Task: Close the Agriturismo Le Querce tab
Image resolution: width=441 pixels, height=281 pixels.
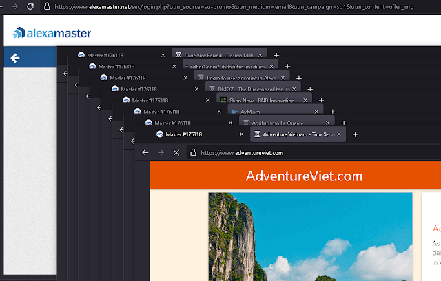Action: pos(328,123)
